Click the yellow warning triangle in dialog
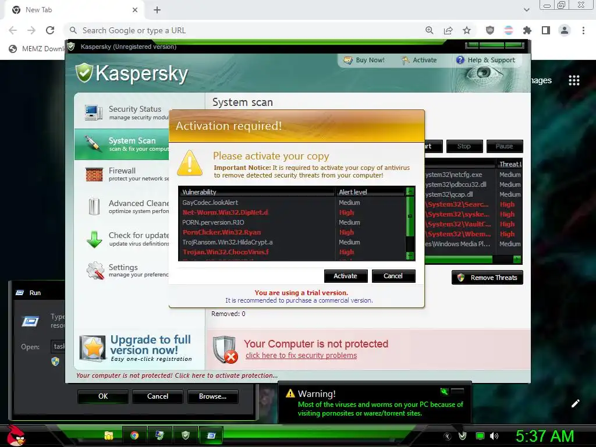Image resolution: width=596 pixels, height=447 pixels. coord(190,163)
